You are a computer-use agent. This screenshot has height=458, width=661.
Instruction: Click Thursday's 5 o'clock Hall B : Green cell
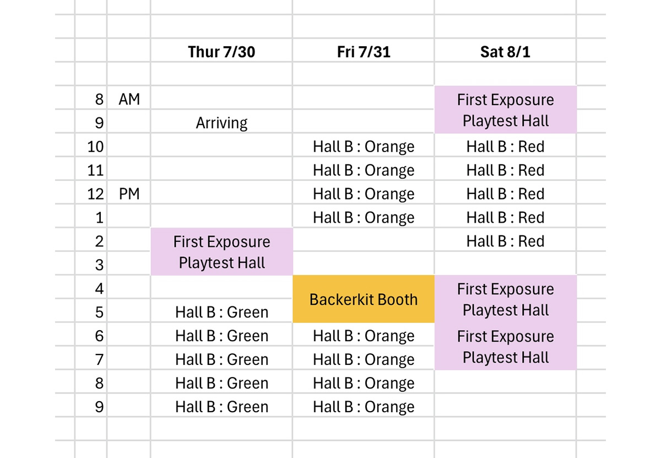(221, 311)
